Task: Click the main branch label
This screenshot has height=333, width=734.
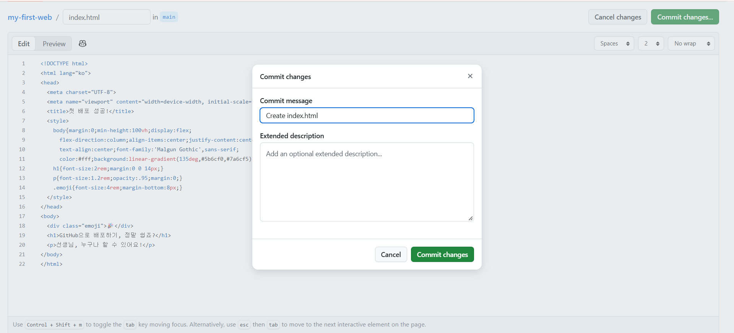Action: [169, 17]
